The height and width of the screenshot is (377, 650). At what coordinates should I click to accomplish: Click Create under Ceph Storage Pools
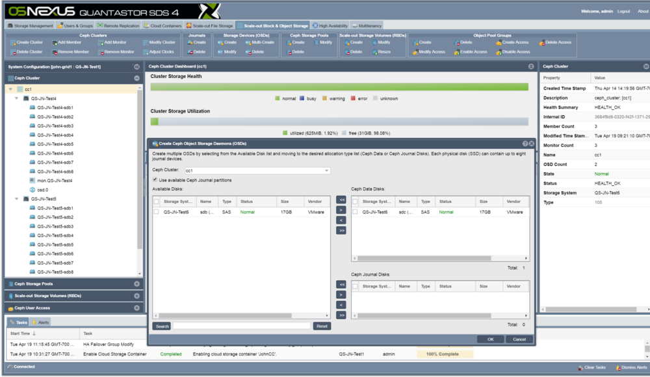(296, 42)
